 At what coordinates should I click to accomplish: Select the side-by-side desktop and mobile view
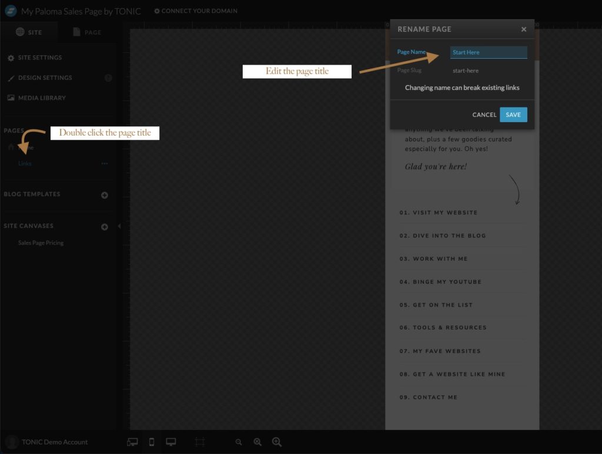(133, 442)
